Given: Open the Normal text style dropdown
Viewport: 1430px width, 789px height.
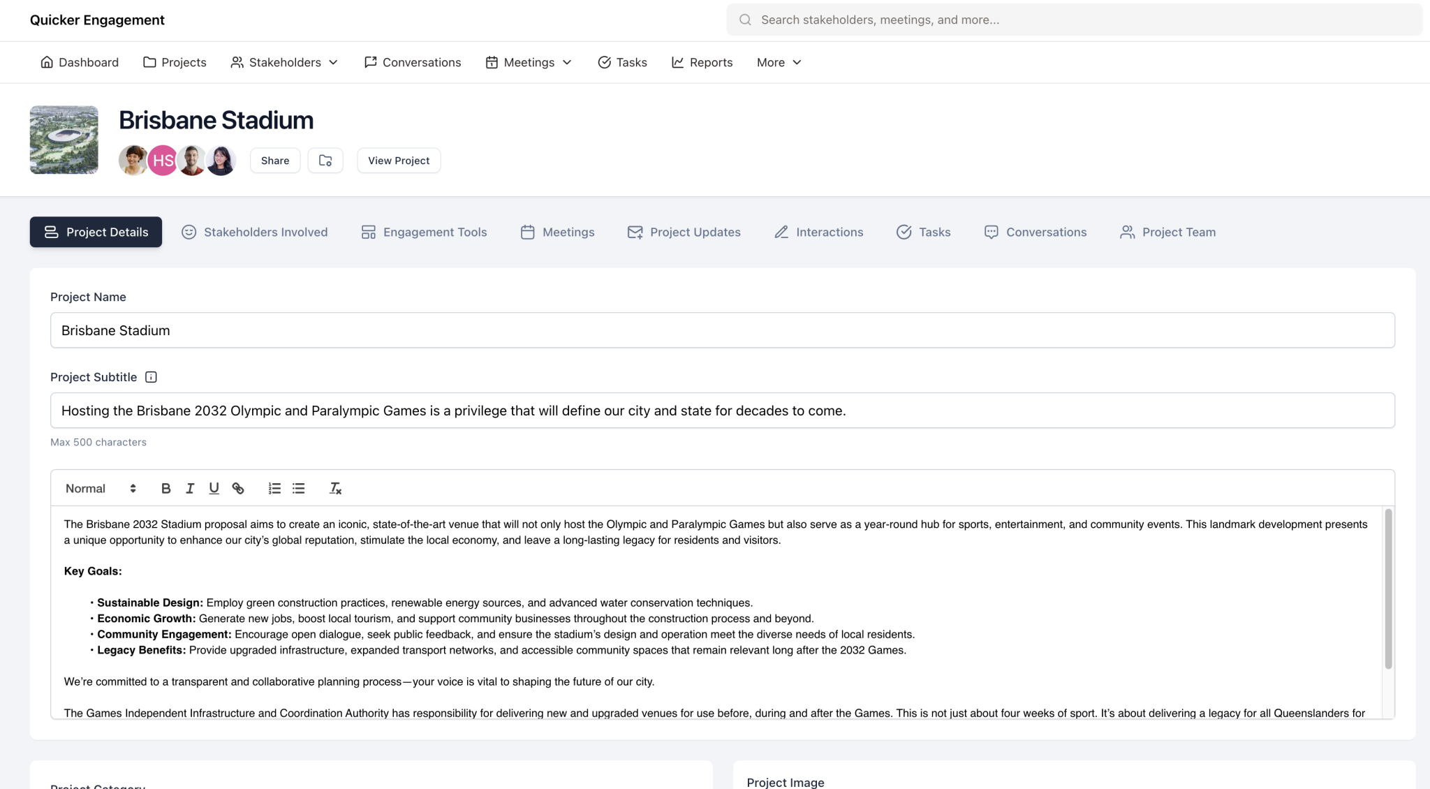Looking at the screenshot, I should pyautogui.click(x=101, y=489).
